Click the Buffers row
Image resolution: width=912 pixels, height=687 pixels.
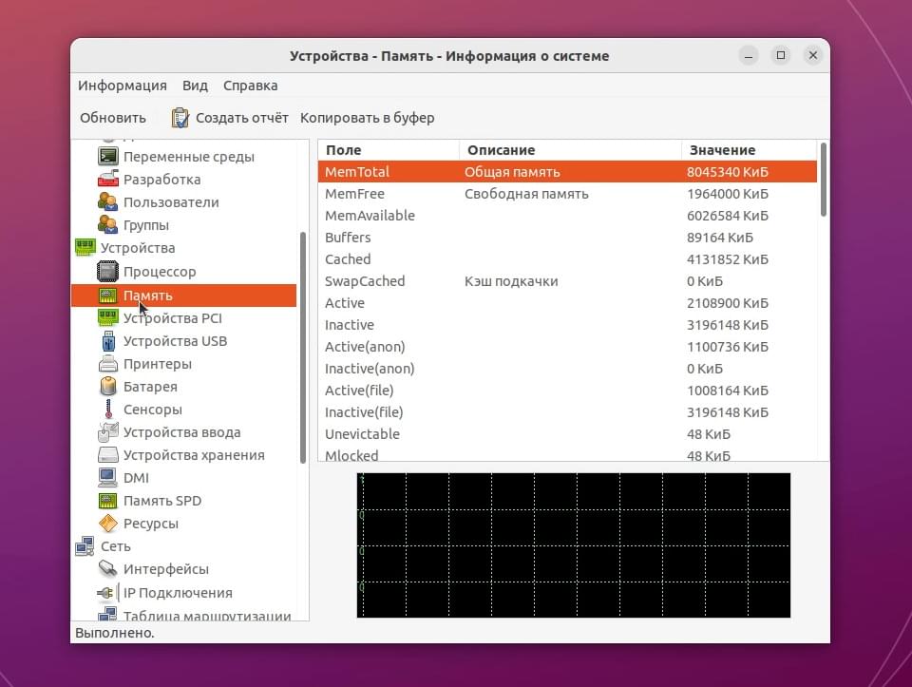[x=567, y=238]
